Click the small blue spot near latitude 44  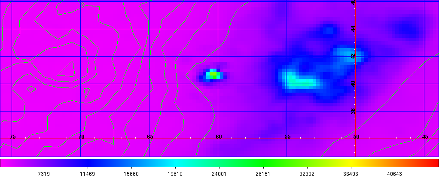tap(329, 30)
